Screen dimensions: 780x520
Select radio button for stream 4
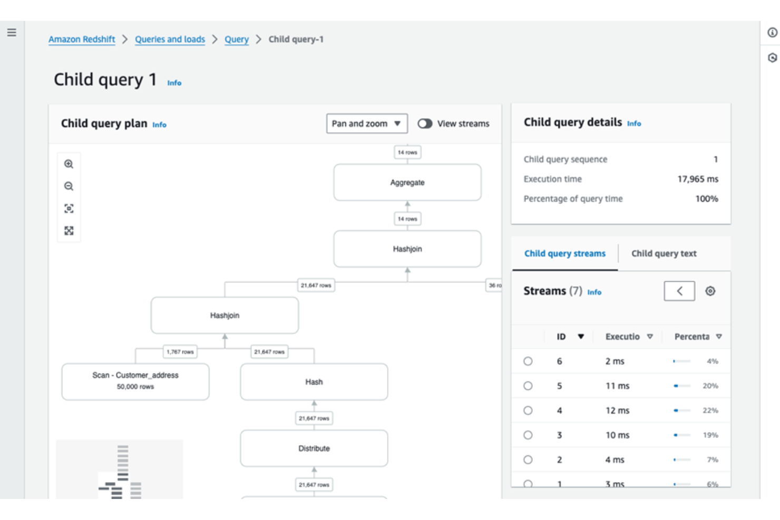(x=528, y=410)
